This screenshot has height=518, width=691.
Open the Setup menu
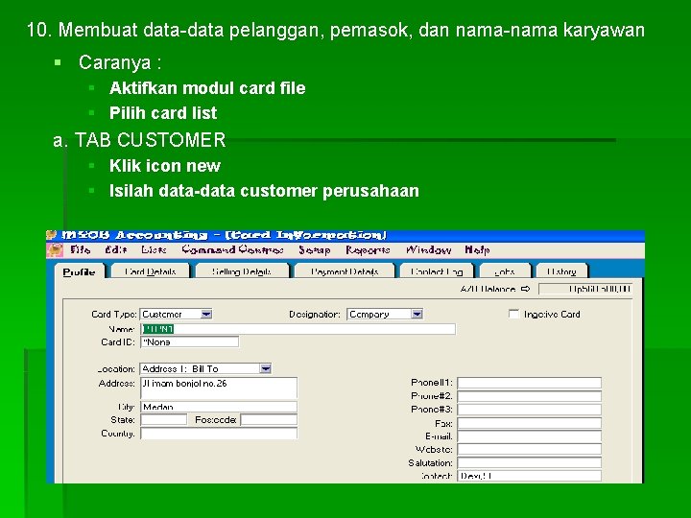[x=314, y=250]
